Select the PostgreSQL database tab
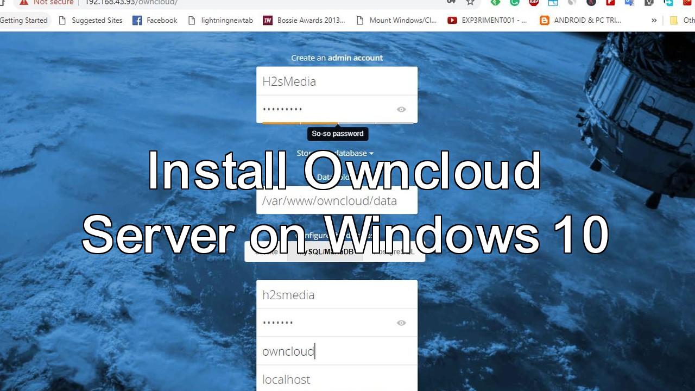The image size is (695, 391). coord(393,252)
